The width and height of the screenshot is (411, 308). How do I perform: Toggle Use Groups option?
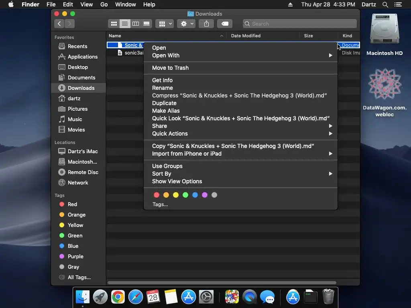(x=241, y=166)
